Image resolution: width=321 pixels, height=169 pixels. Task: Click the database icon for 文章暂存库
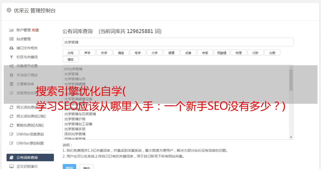pyautogui.click(x=12, y=84)
